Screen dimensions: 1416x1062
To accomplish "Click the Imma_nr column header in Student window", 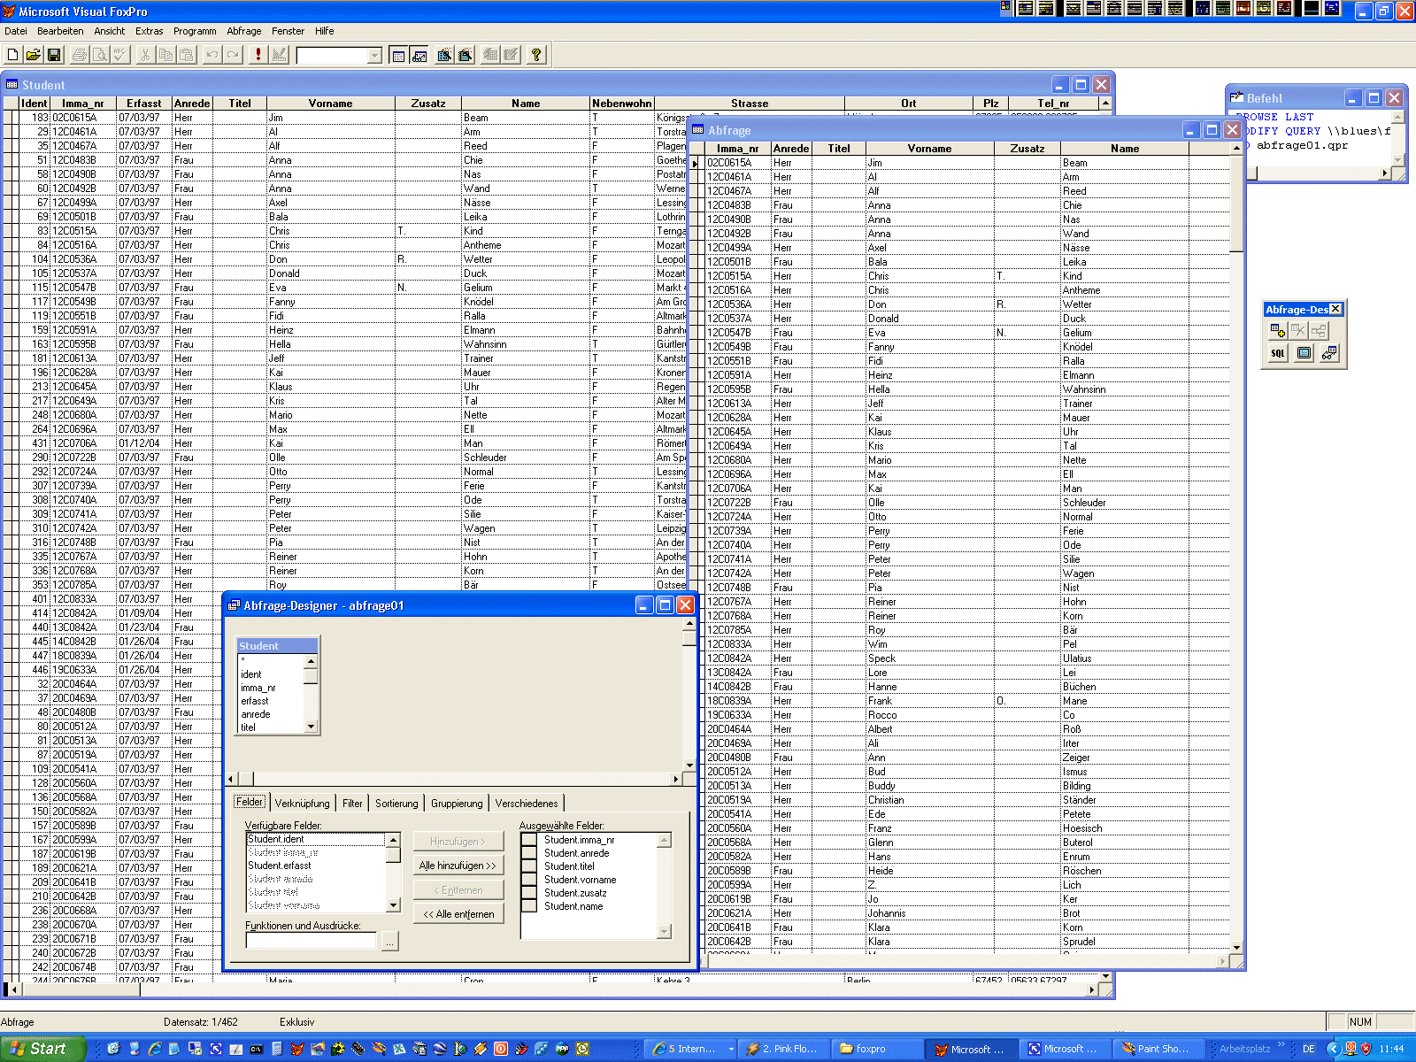I will [x=83, y=104].
